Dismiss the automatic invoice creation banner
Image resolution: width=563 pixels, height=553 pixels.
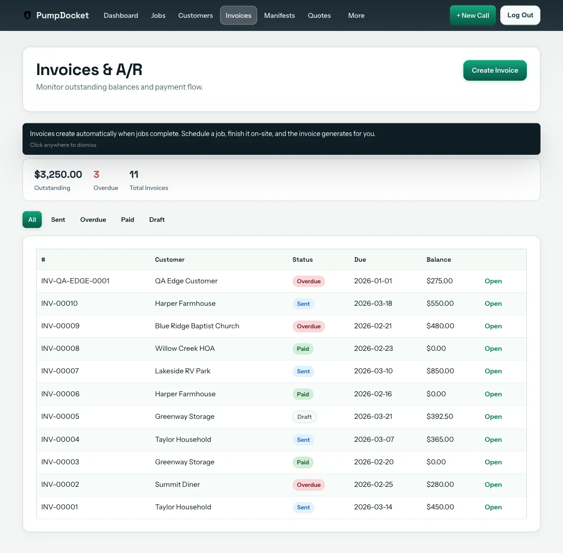click(x=281, y=139)
